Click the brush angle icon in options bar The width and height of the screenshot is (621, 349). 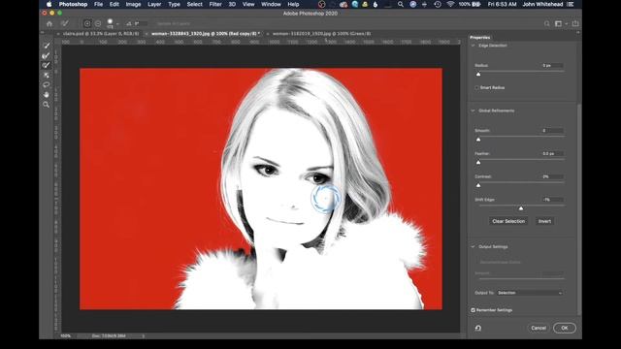point(129,23)
